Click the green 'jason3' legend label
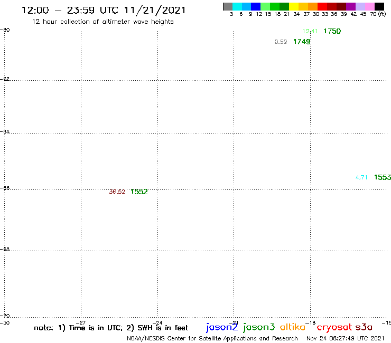This screenshot has width=391, height=343. [x=259, y=327]
